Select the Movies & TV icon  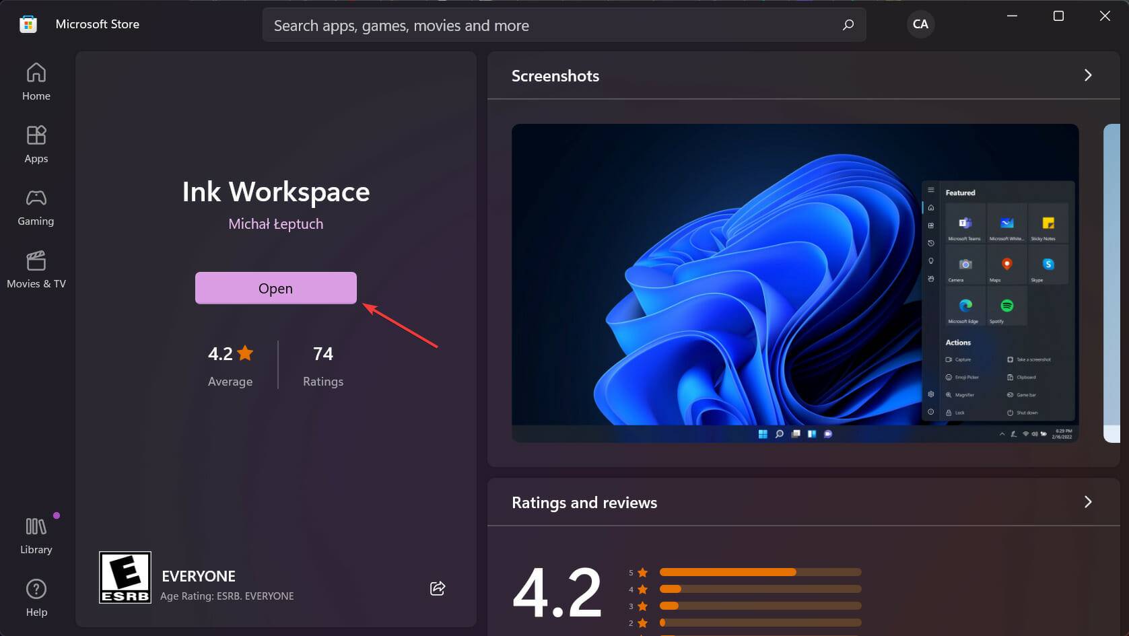pos(36,269)
